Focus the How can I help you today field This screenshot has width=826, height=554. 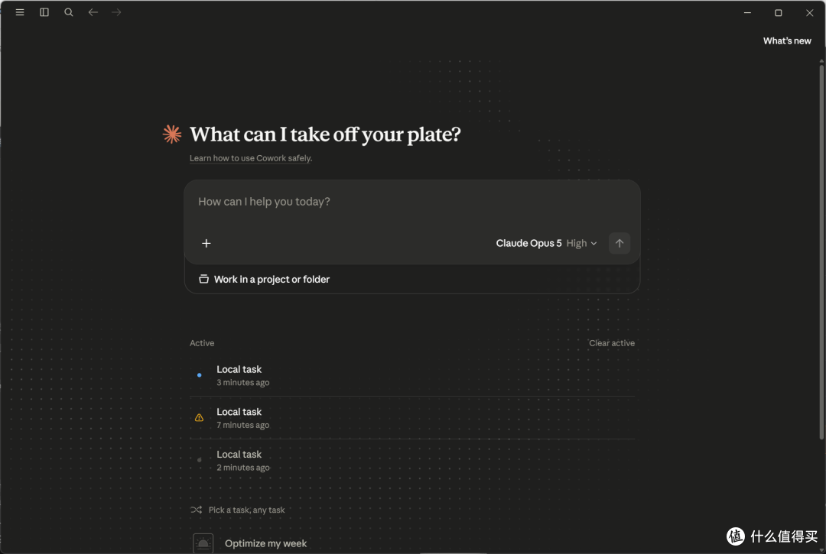[x=412, y=202]
